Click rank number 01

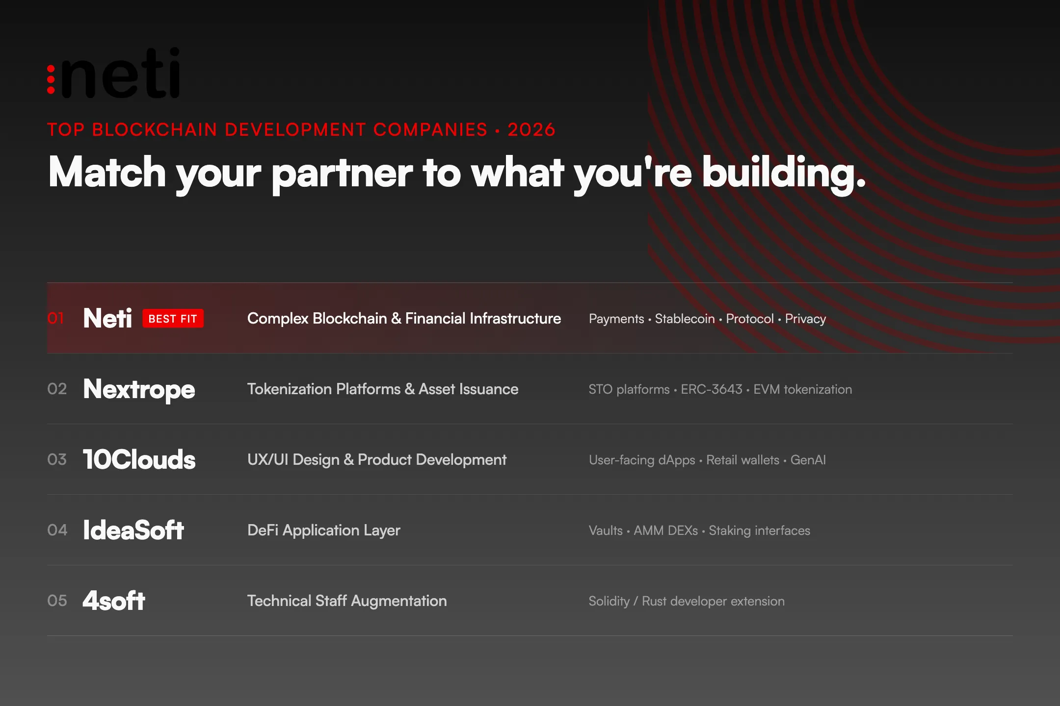point(55,319)
